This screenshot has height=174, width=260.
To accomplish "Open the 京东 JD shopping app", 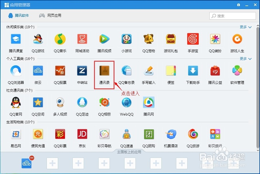I will pyautogui.click(x=82, y=134).
